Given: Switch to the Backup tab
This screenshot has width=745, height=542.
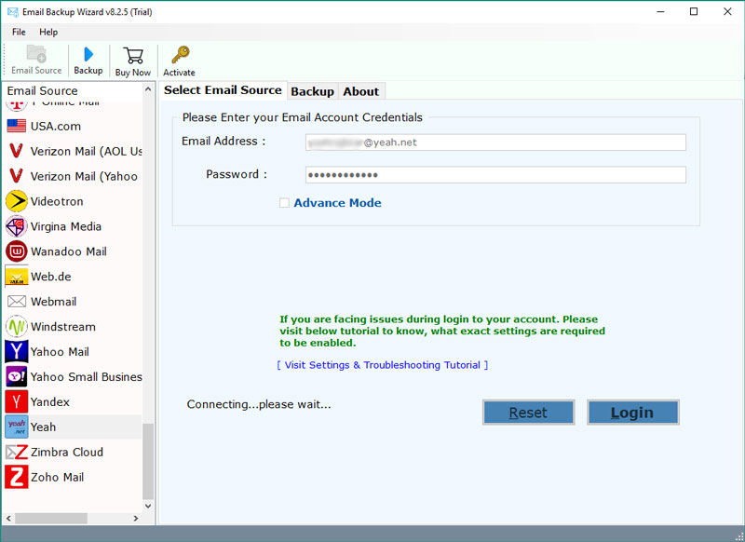Looking at the screenshot, I should point(312,91).
